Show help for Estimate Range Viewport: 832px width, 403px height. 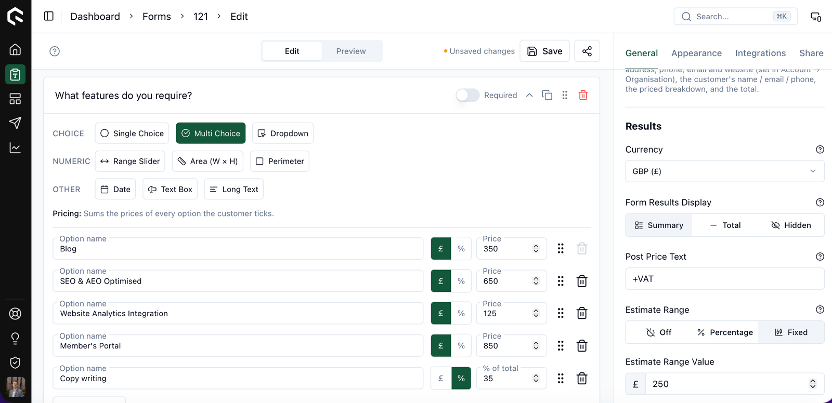tap(820, 310)
